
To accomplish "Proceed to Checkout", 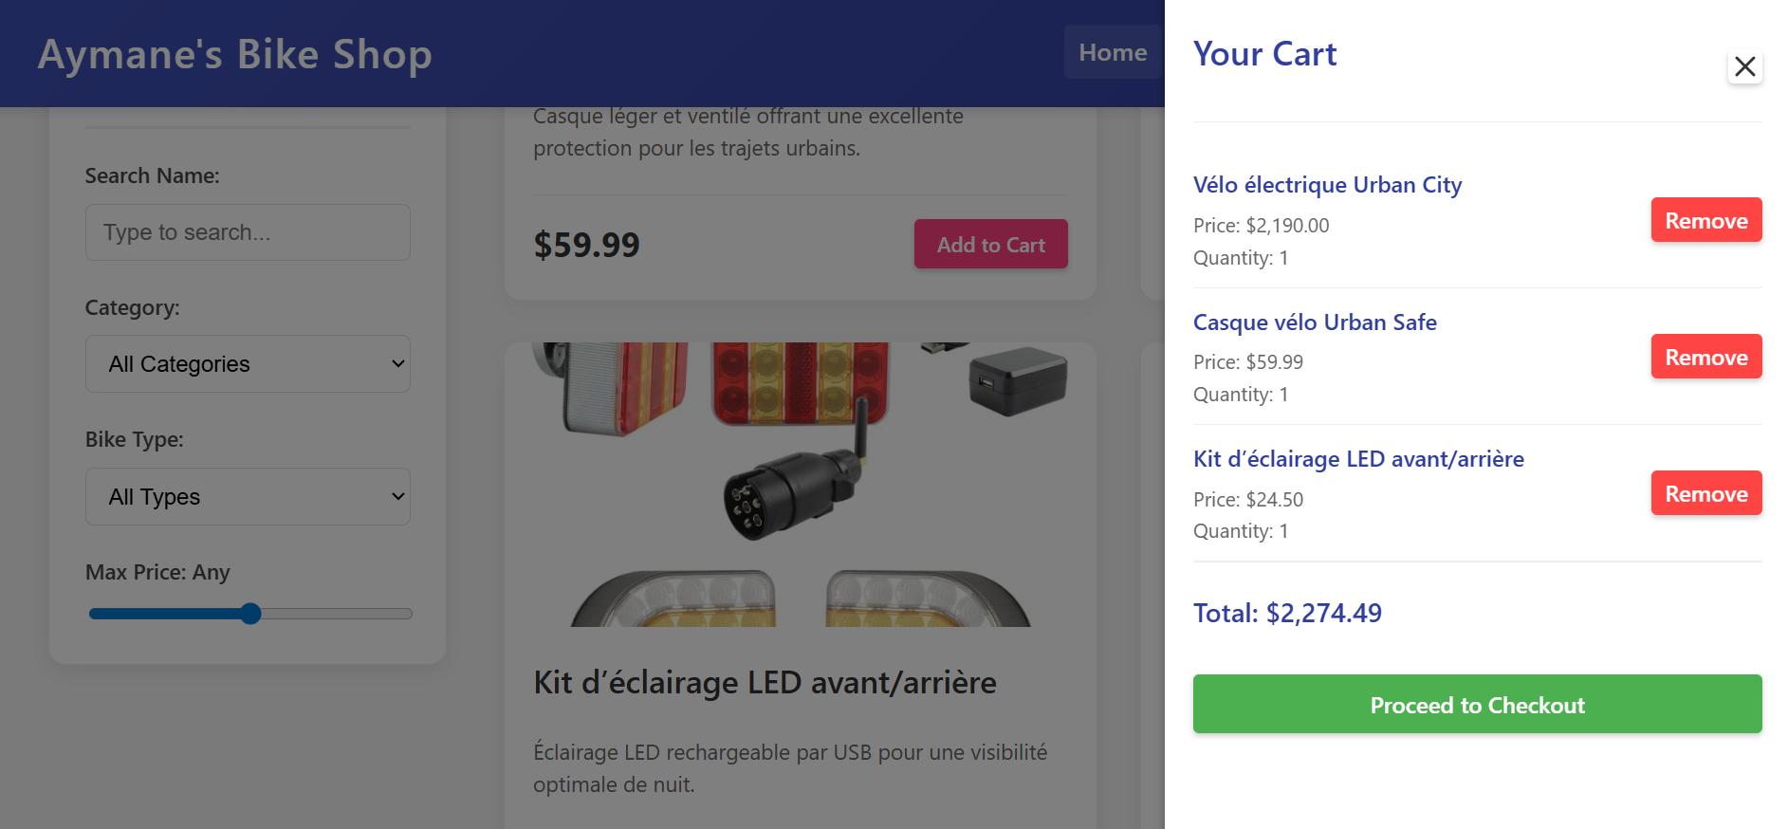I will [1476, 704].
